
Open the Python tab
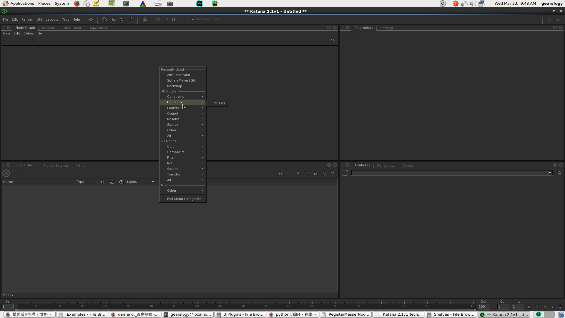pos(81,165)
